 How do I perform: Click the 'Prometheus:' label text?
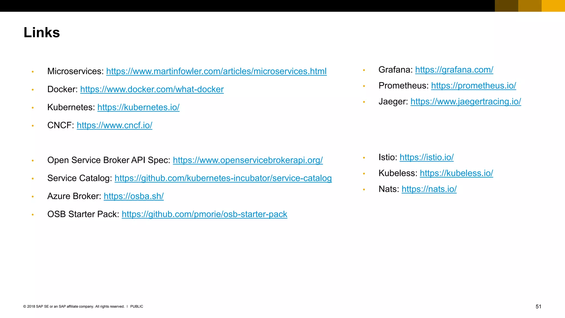(x=404, y=86)
